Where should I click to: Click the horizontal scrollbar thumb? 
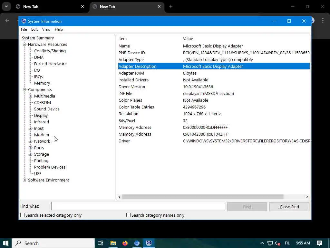click(x=203, y=197)
